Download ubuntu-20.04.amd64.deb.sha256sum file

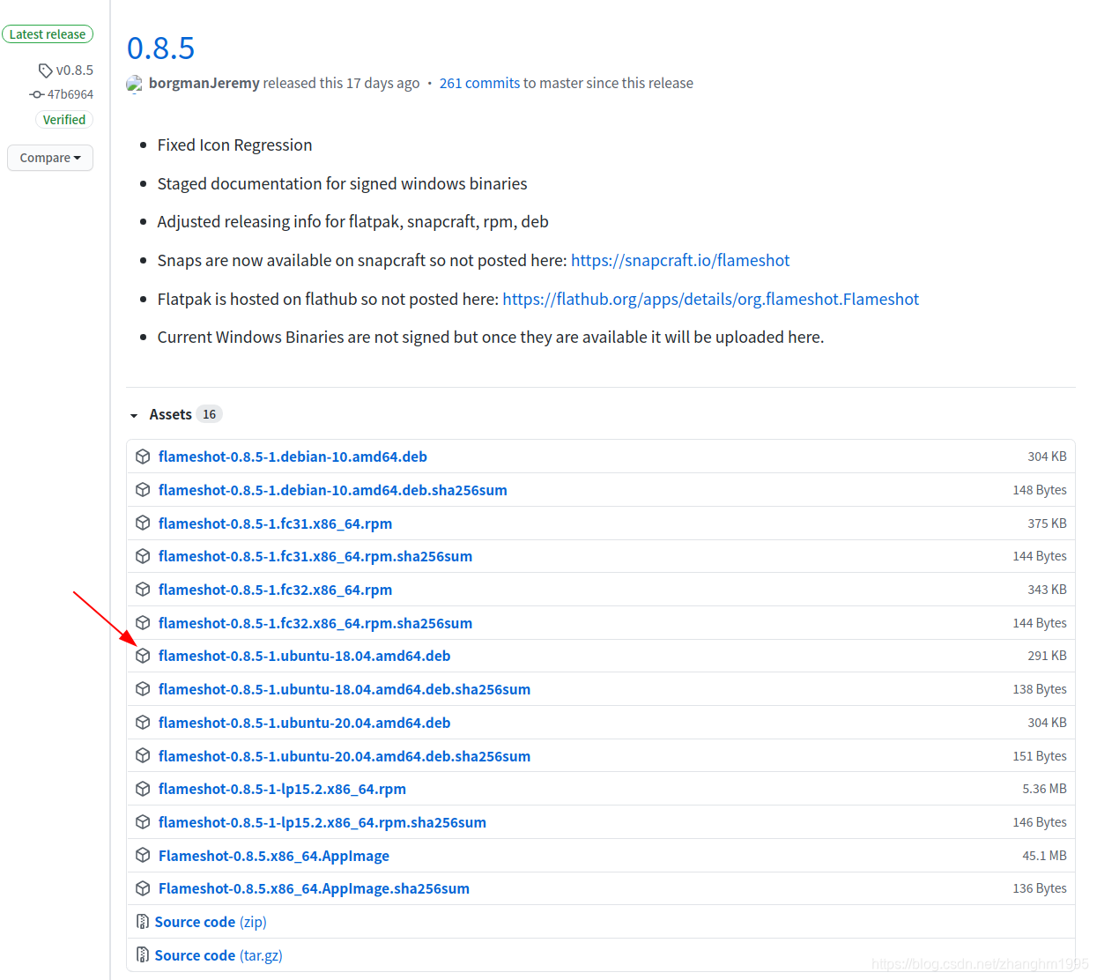pyautogui.click(x=345, y=756)
